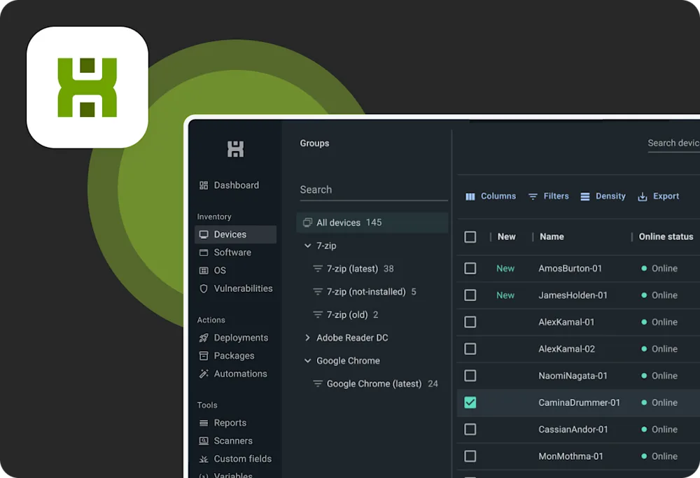Click the Search devices field
700x478 pixels.
673,143
